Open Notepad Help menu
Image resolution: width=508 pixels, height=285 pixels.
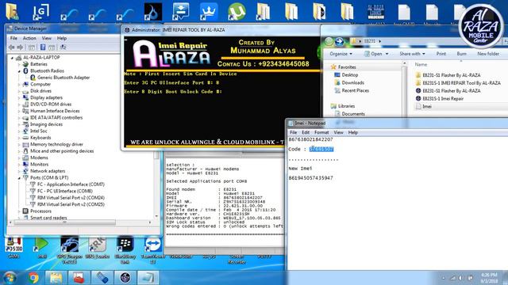pyautogui.click(x=352, y=132)
